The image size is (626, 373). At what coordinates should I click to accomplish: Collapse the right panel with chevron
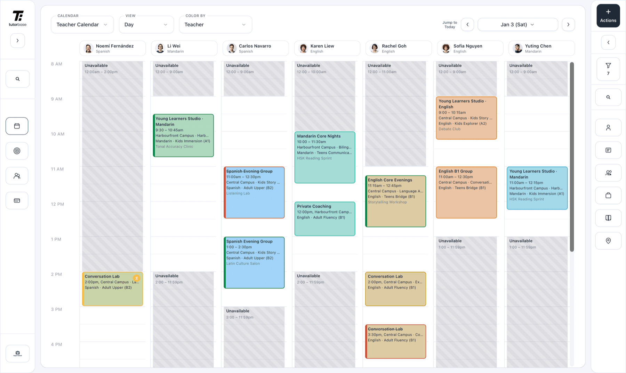click(608, 42)
